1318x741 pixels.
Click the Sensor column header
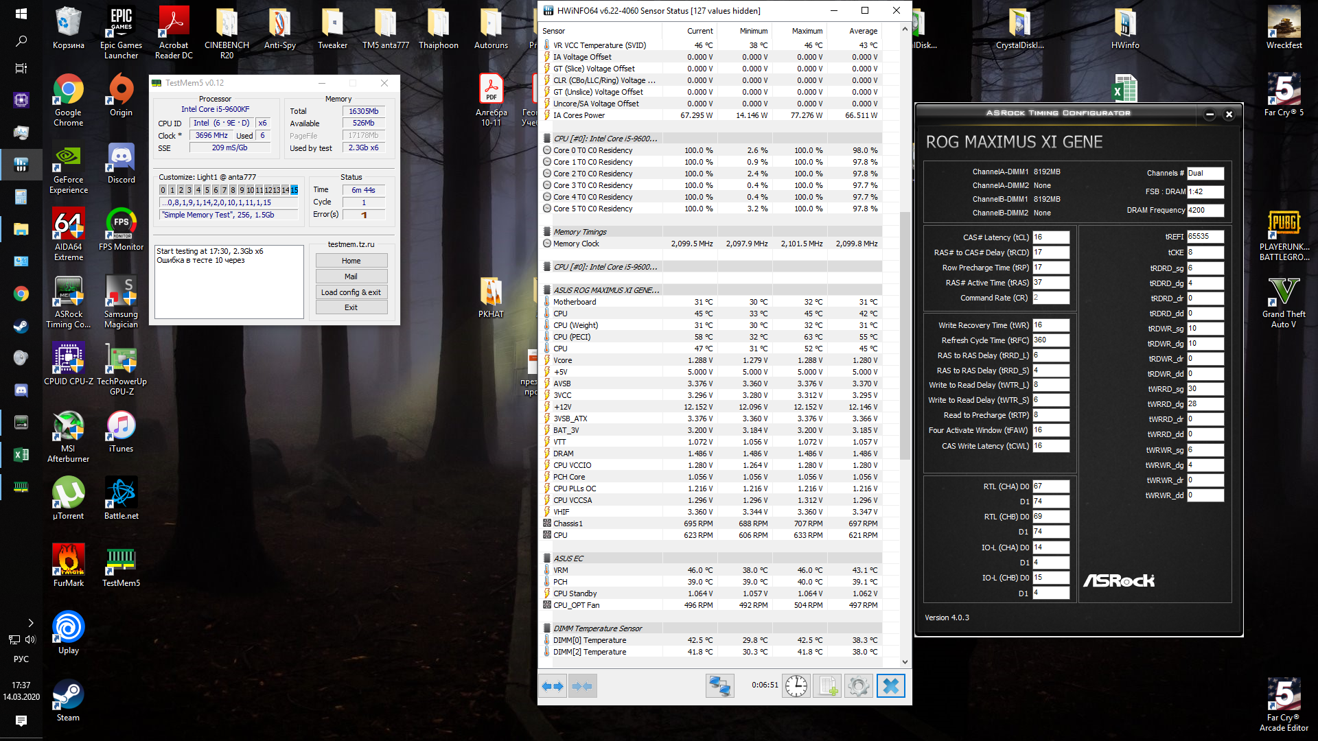(553, 31)
